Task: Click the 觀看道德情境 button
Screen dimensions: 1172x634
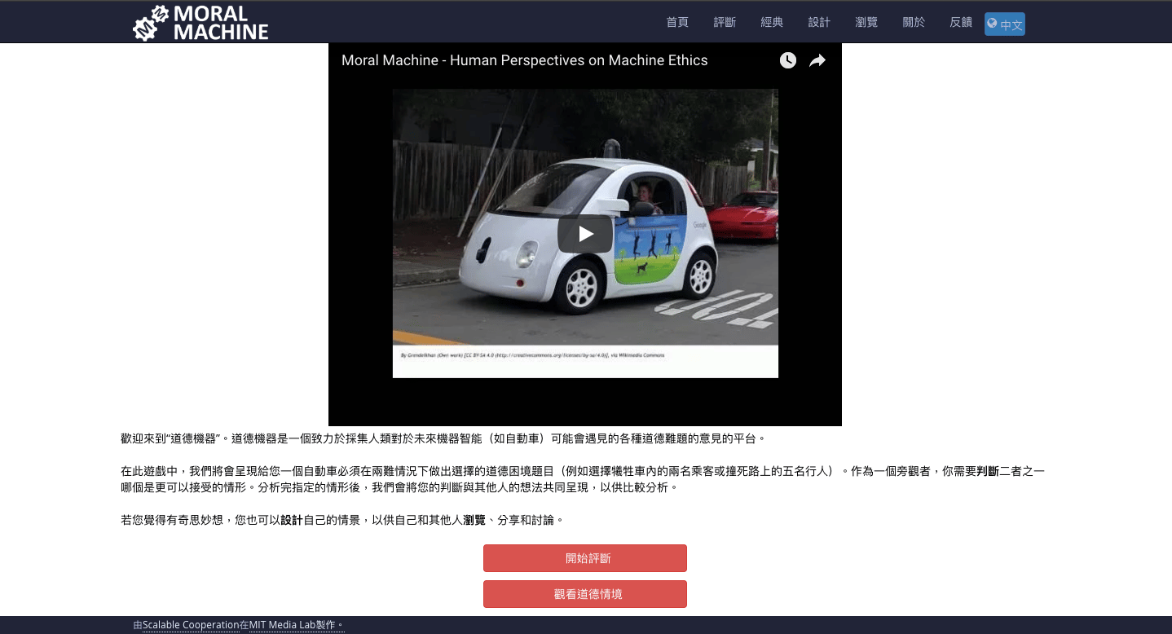Action: [x=585, y=594]
